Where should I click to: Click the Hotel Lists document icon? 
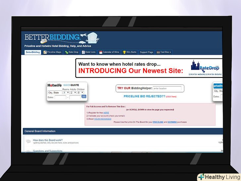83,52
